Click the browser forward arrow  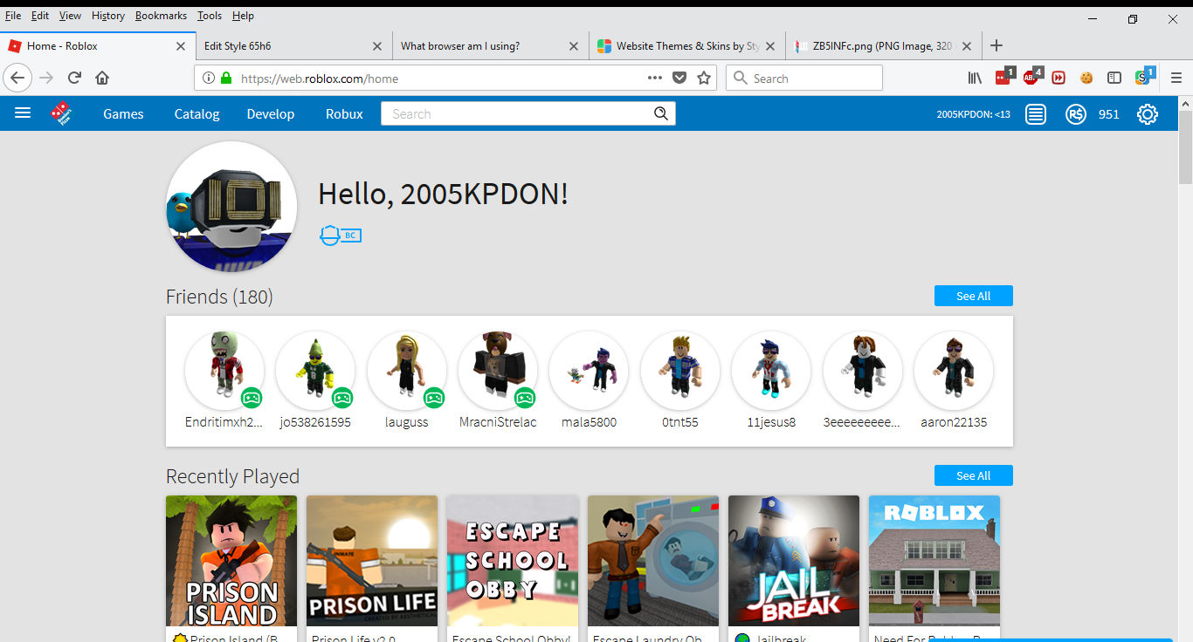click(x=46, y=78)
